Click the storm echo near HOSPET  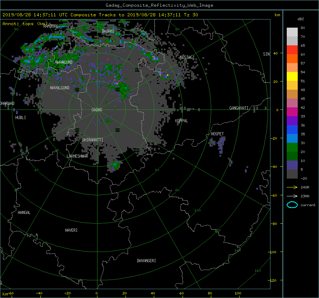coord(221,145)
